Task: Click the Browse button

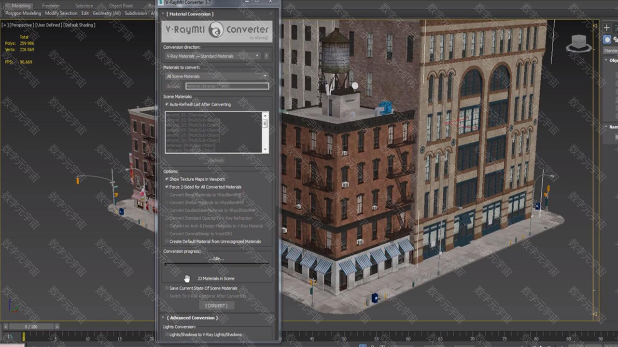Action: 174,86
